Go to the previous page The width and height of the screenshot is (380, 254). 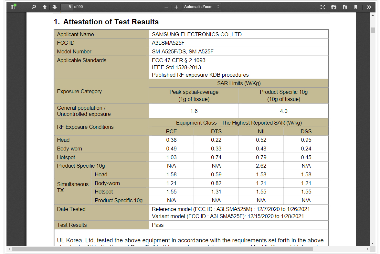click(x=45, y=7)
